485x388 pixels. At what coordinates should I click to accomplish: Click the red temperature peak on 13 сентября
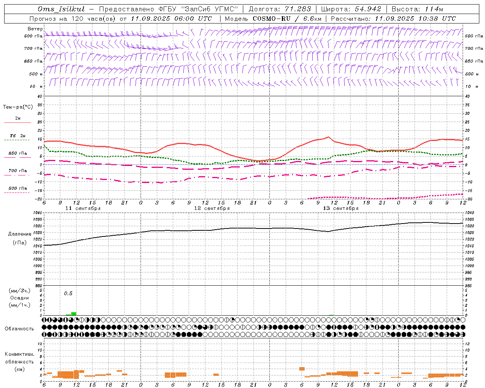coord(328,137)
